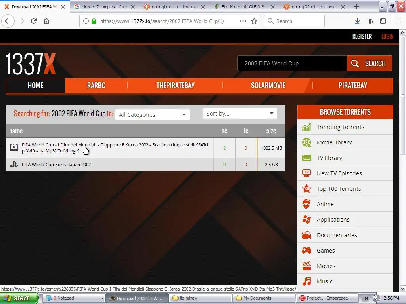The image size is (406, 304).
Task: Click the Music note icon
Action: (x=306, y=281)
